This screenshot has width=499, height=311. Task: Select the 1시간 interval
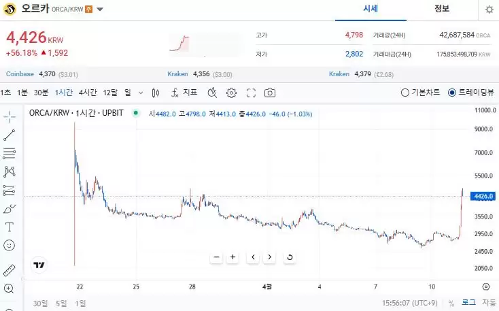point(64,93)
